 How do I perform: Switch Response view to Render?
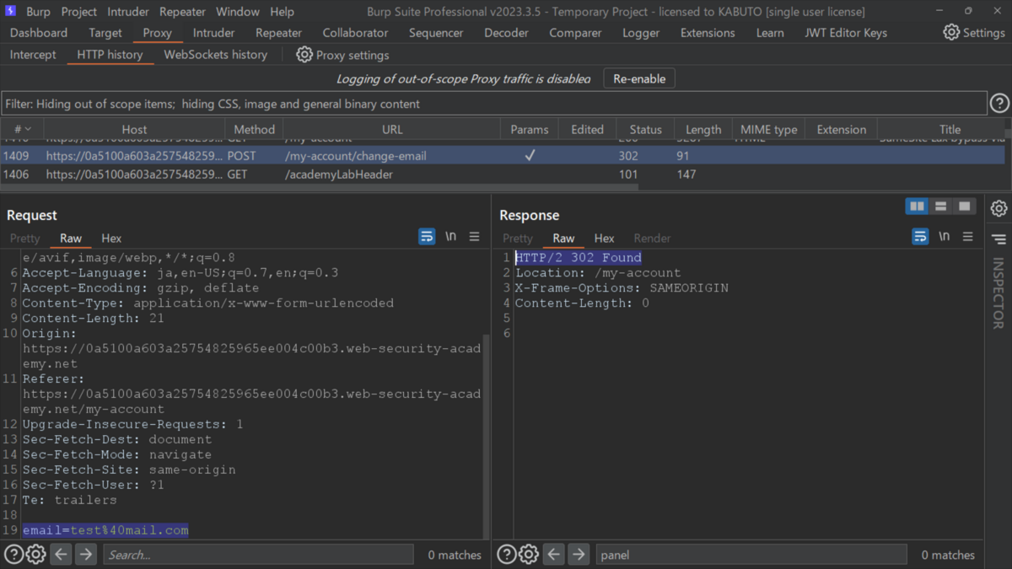pyautogui.click(x=652, y=239)
